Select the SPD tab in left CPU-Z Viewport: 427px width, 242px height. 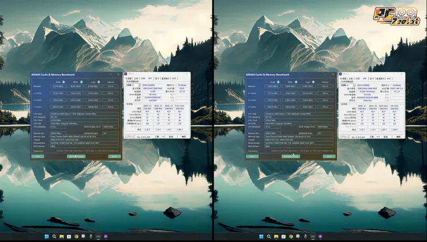click(x=150, y=79)
